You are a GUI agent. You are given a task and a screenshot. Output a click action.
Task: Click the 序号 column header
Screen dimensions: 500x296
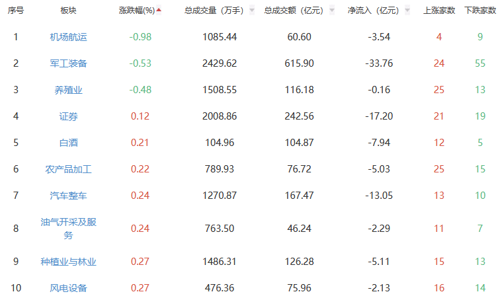[15, 11]
